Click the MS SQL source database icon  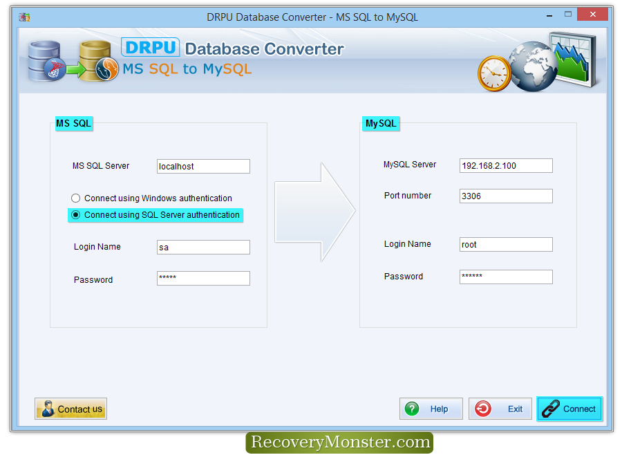coord(46,61)
